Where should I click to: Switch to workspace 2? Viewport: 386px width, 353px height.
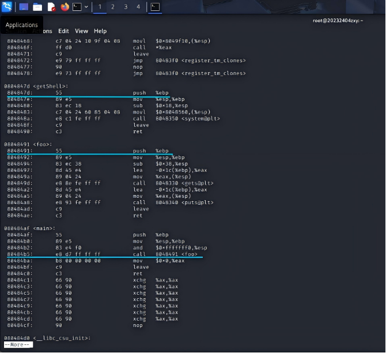pos(113,7)
